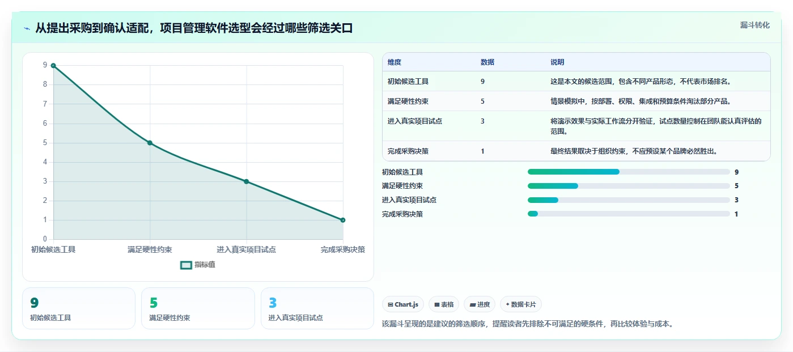Click the 进入真实项目试点 label beside progress bar
This screenshot has height=352, width=793.
pos(409,200)
